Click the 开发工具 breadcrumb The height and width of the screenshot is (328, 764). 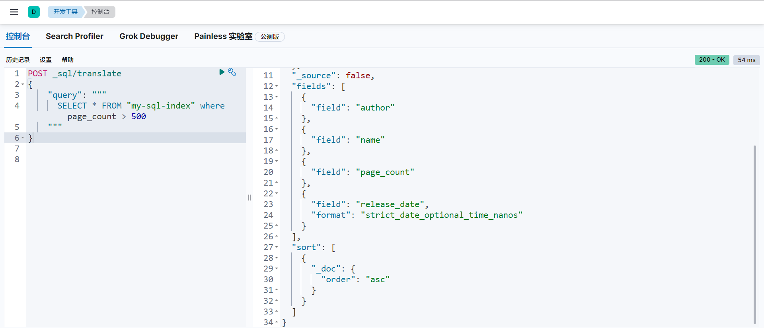pos(66,12)
